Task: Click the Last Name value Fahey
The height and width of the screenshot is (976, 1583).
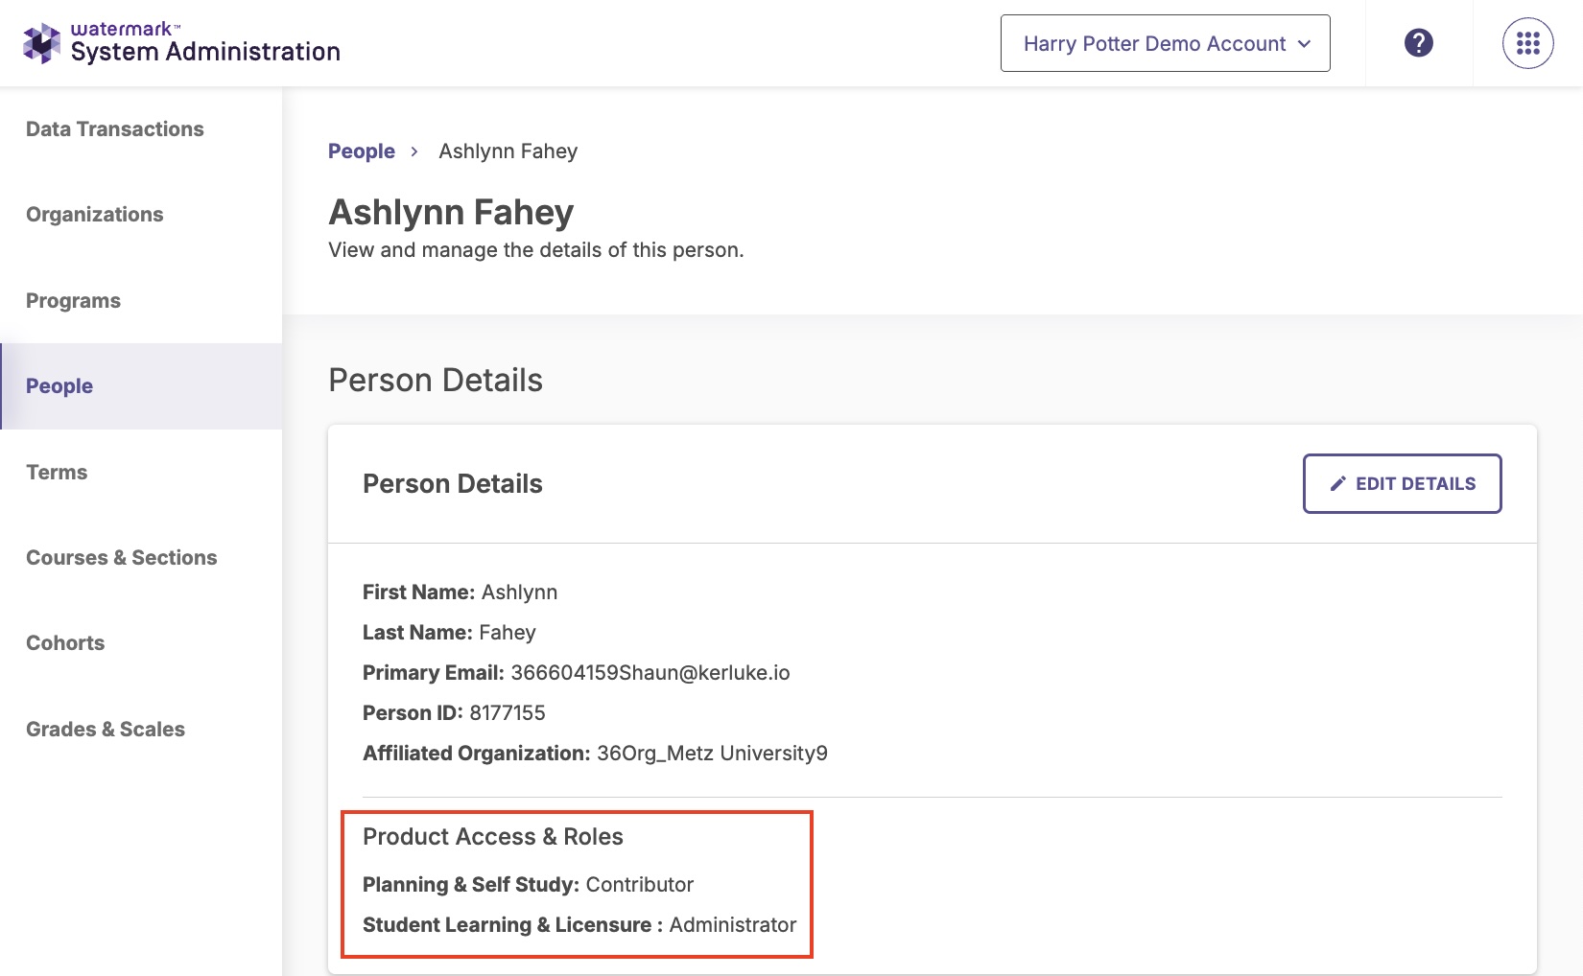Action: (508, 633)
